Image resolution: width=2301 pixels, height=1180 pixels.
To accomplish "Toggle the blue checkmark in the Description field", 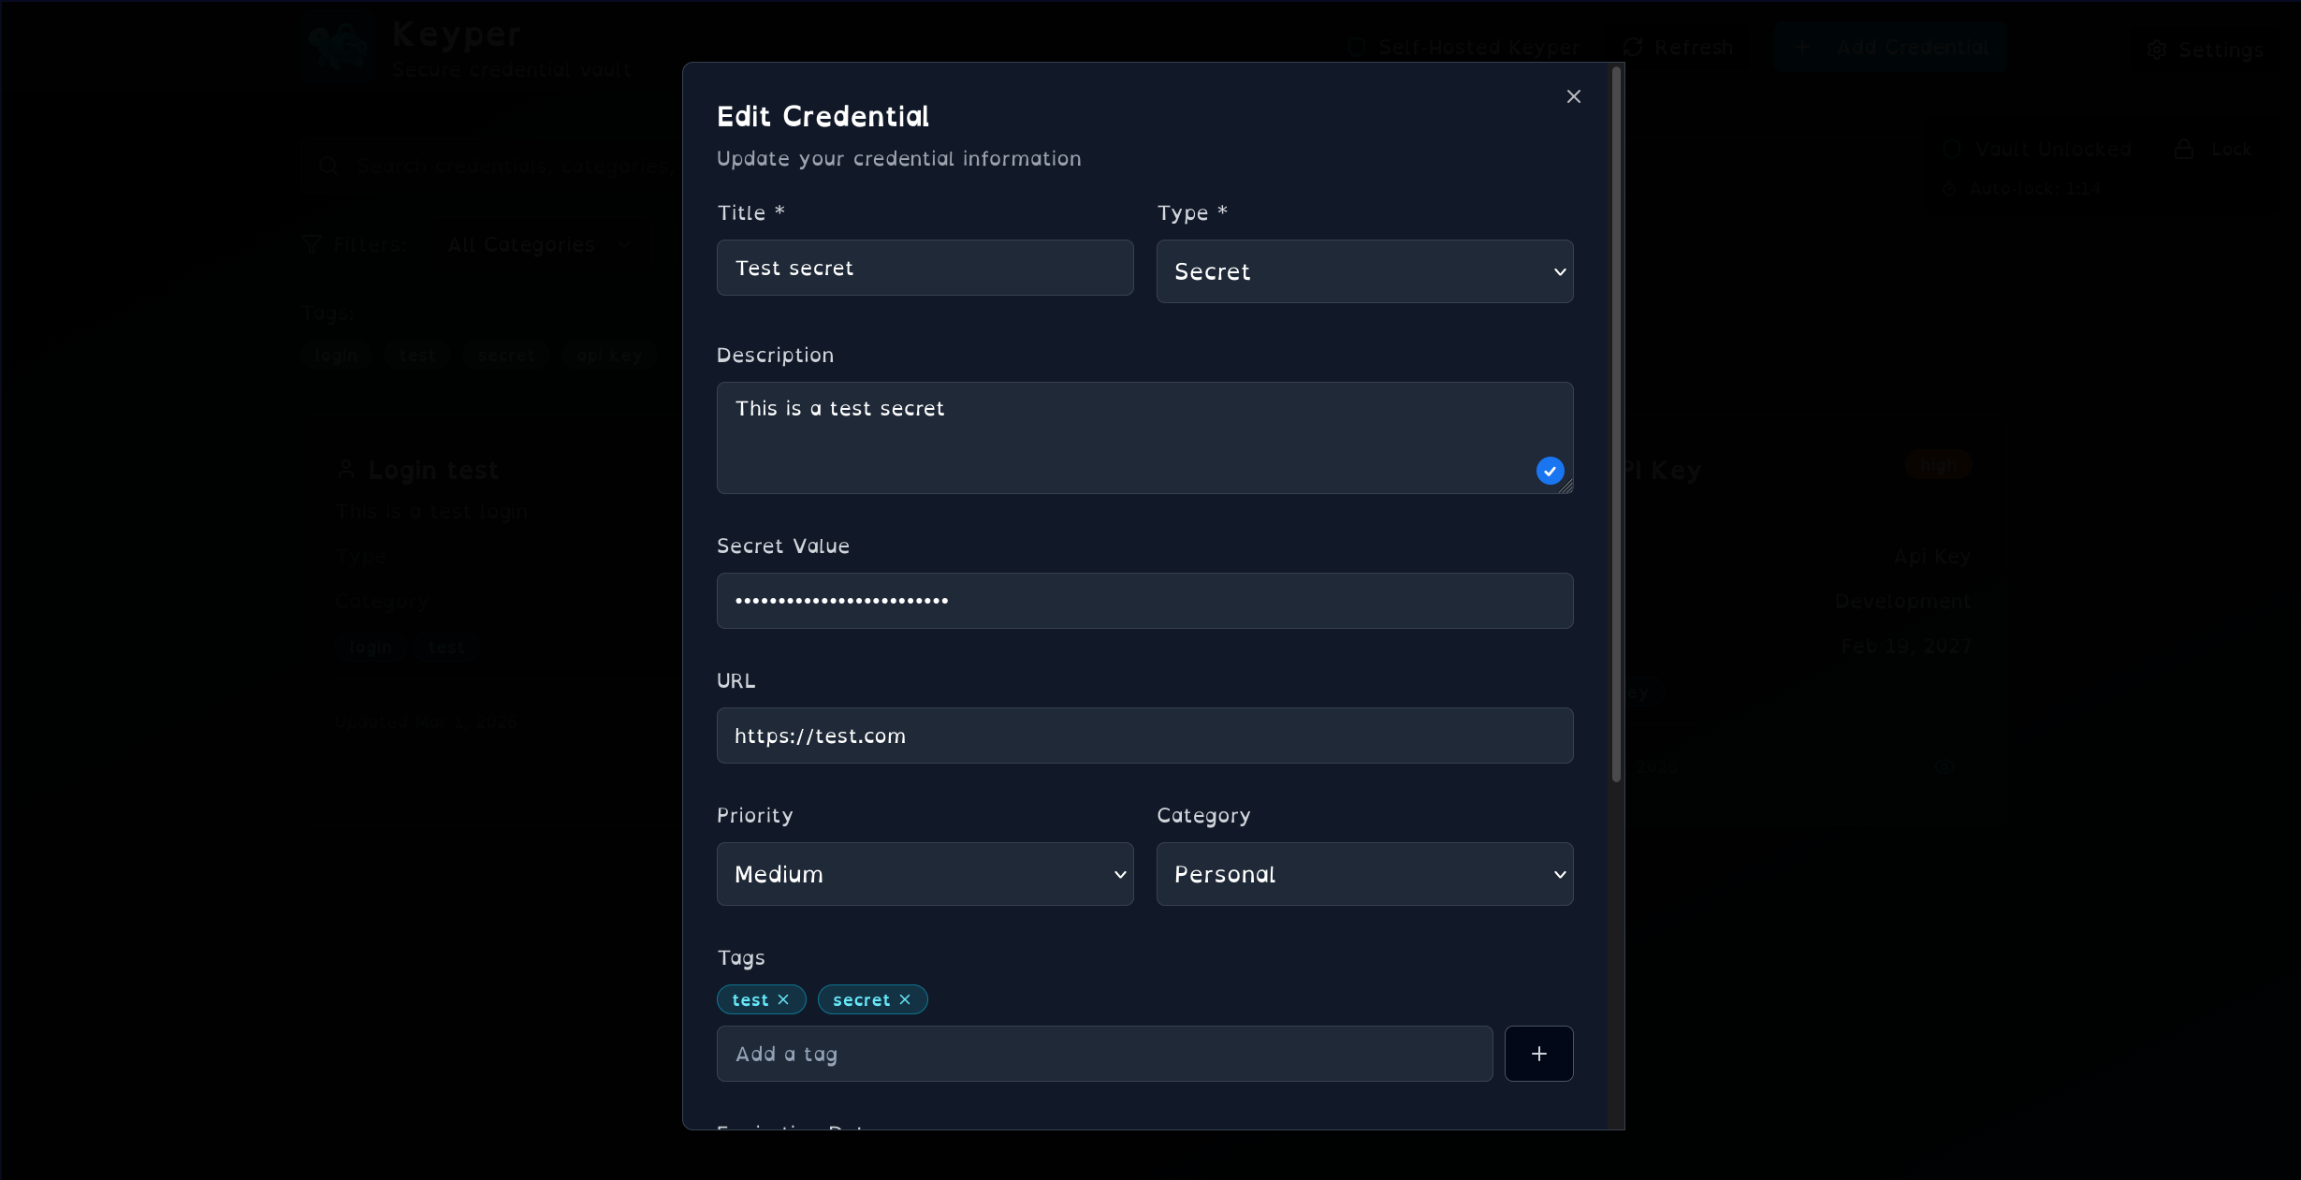I will pos(1549,471).
